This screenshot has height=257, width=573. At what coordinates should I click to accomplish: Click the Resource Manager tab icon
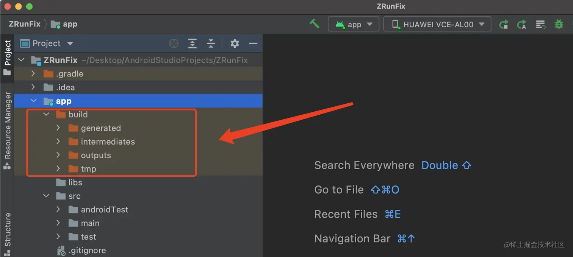coord(7,166)
